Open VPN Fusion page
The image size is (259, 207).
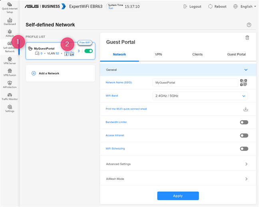pos(10,72)
